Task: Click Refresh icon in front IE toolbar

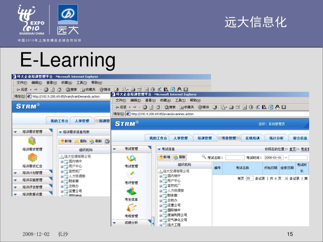Action: (151, 107)
